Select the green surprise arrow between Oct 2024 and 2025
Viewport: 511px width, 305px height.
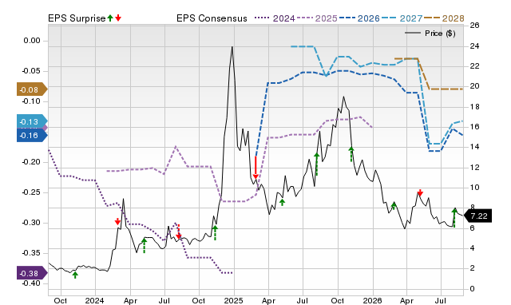click(215, 232)
